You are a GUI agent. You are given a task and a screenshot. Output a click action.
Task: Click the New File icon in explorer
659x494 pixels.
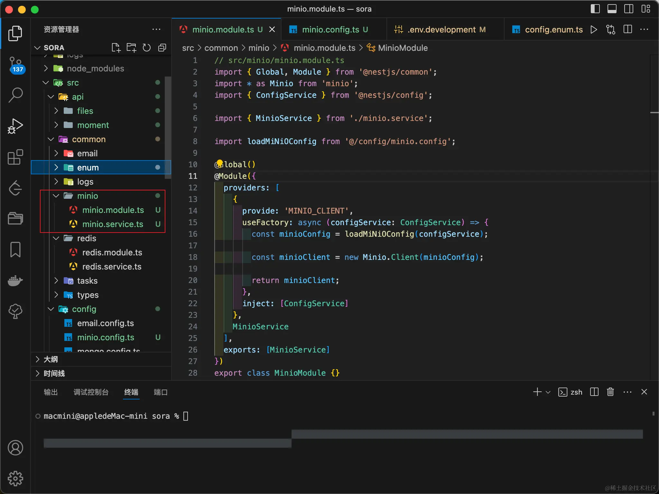coord(116,48)
